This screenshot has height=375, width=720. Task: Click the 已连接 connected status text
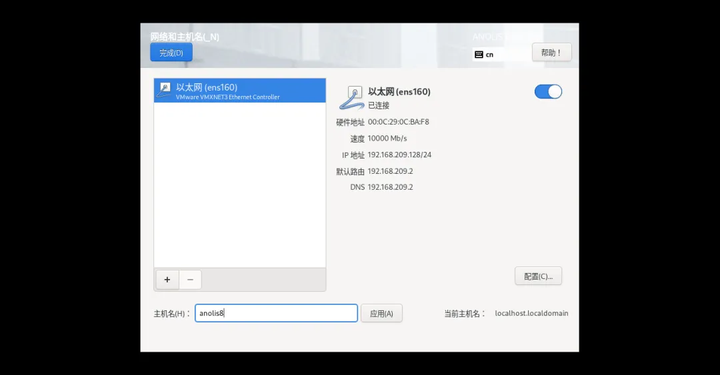(379, 105)
